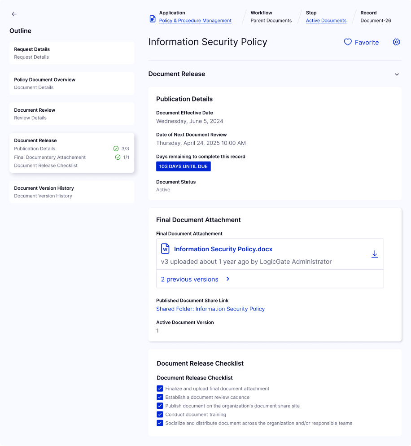The width and height of the screenshot is (411, 446).
Task: Follow Shared Folder: Information Security Policy link
Action: 210,309
